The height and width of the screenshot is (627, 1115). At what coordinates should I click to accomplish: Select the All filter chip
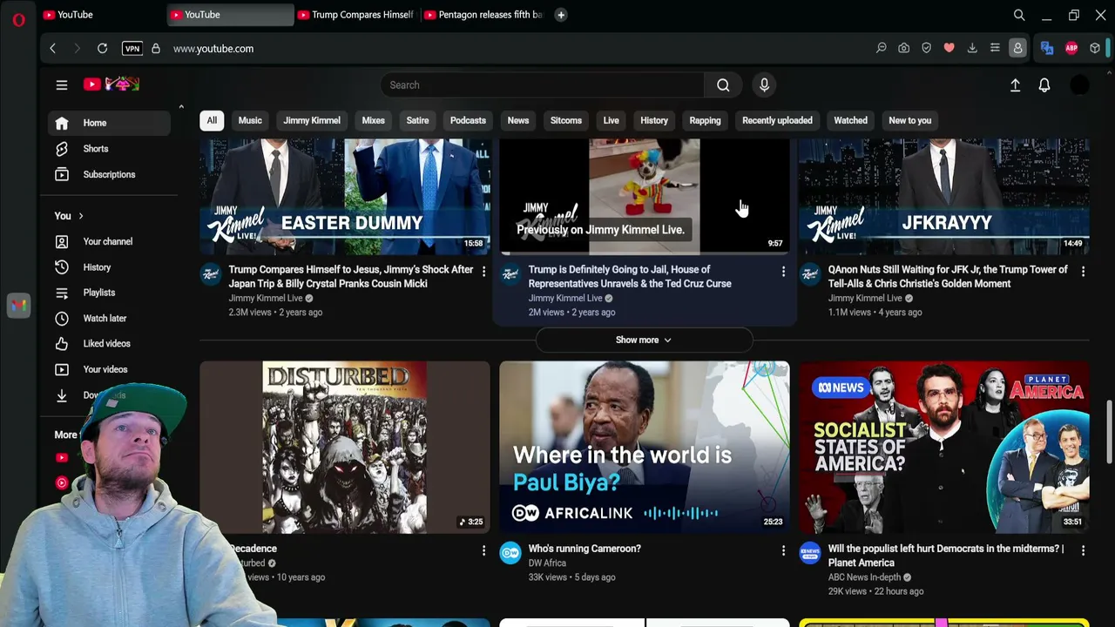tap(212, 120)
